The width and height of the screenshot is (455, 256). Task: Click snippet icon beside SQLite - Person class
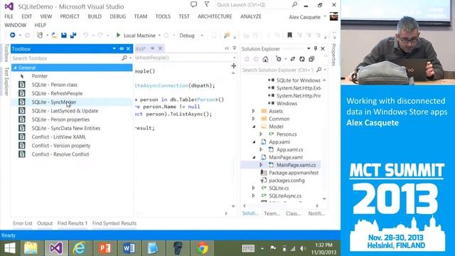pos(22,85)
